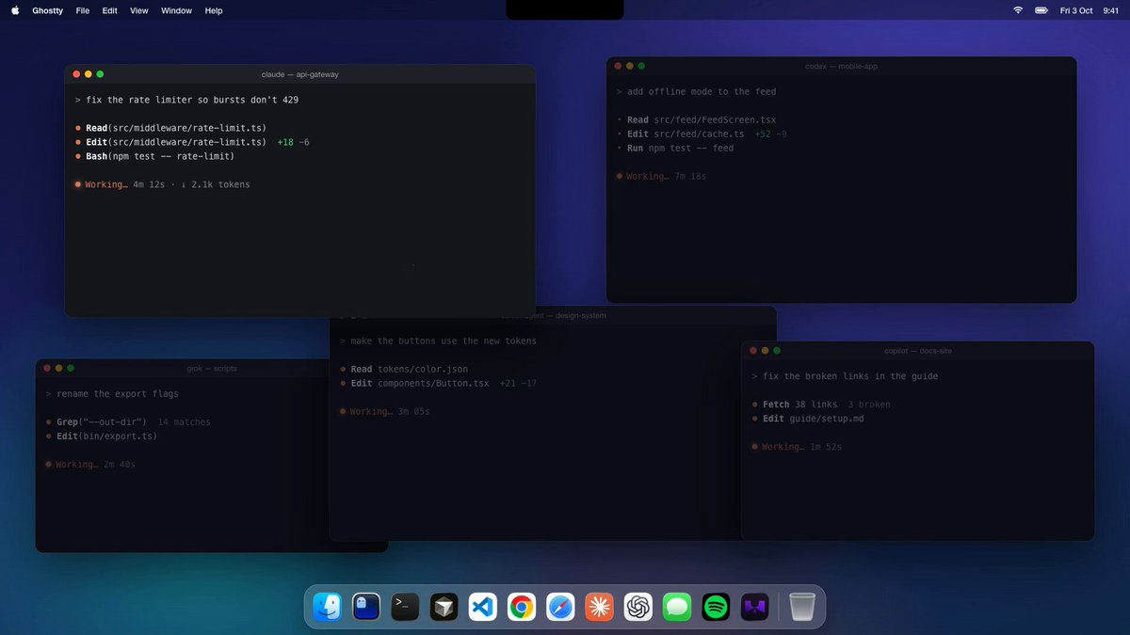Open Visual Studio Code from the Dock
The image size is (1130, 635).
click(483, 607)
